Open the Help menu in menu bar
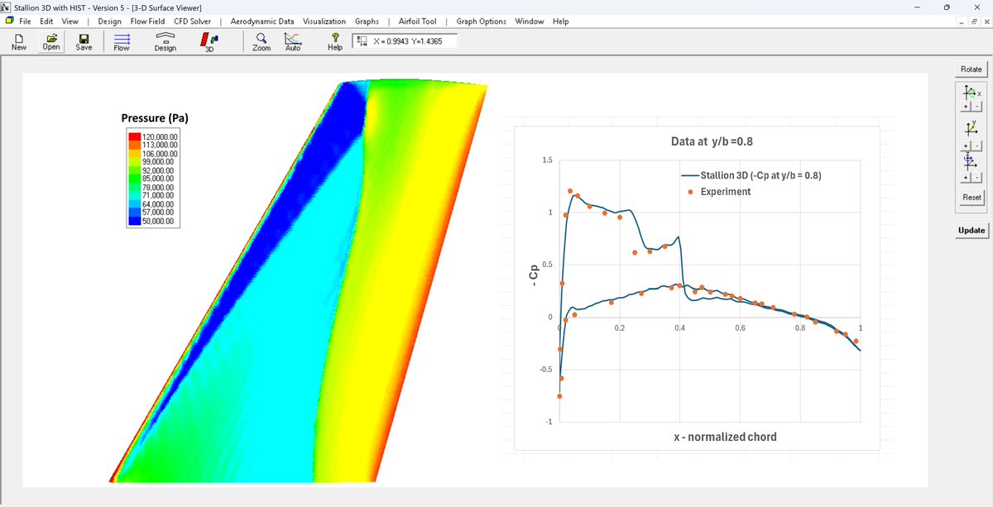The width and height of the screenshot is (993, 507). [560, 21]
